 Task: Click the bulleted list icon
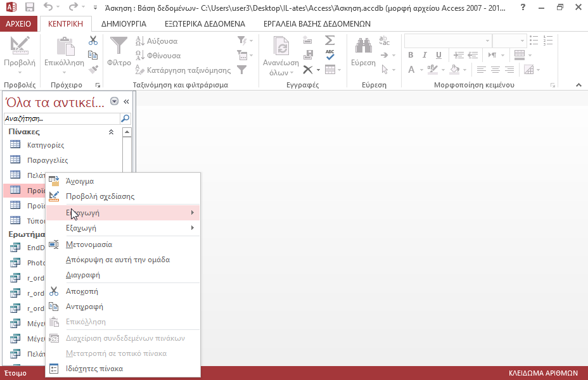pyautogui.click(x=534, y=41)
